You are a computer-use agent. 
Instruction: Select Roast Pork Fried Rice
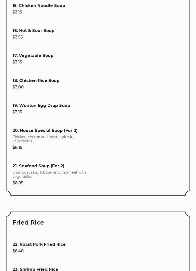[x=39, y=244]
